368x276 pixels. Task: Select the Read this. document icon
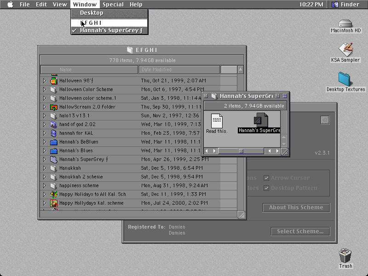[217, 121]
